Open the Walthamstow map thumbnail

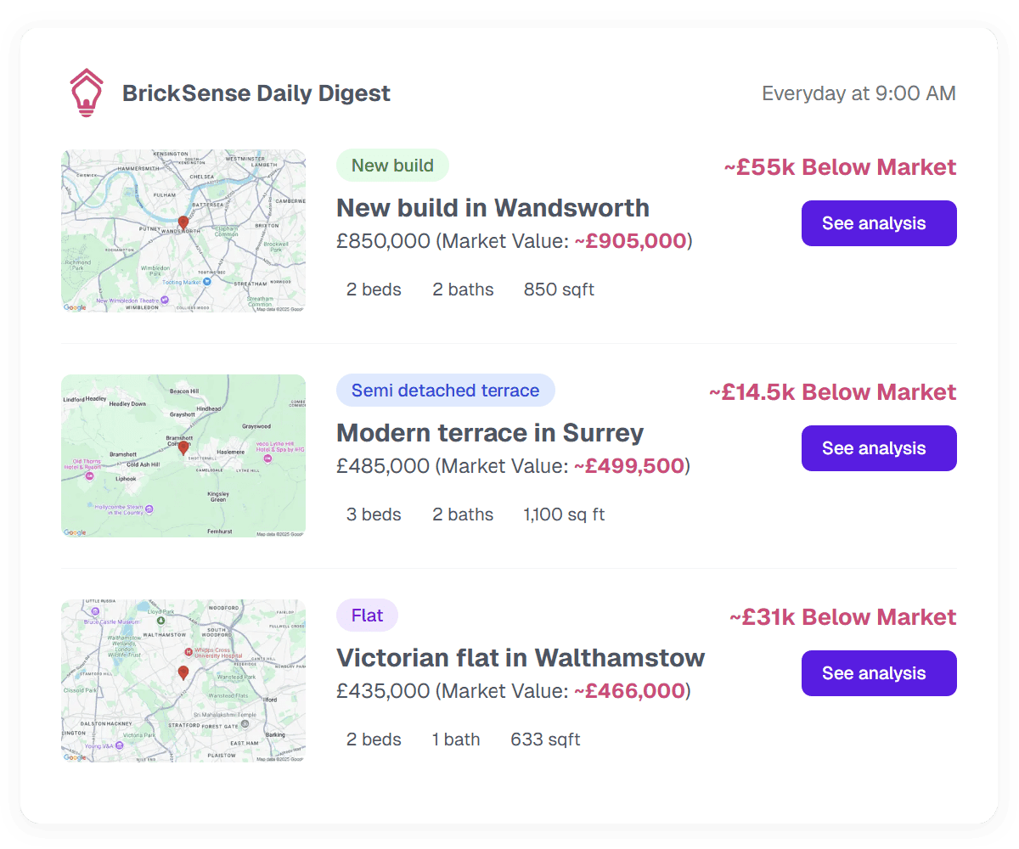[183, 681]
